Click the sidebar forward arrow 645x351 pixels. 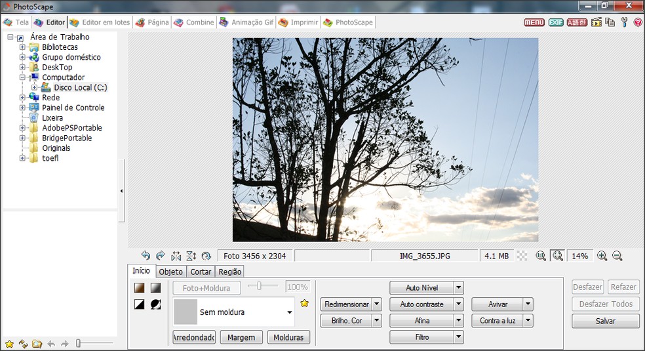click(x=65, y=344)
